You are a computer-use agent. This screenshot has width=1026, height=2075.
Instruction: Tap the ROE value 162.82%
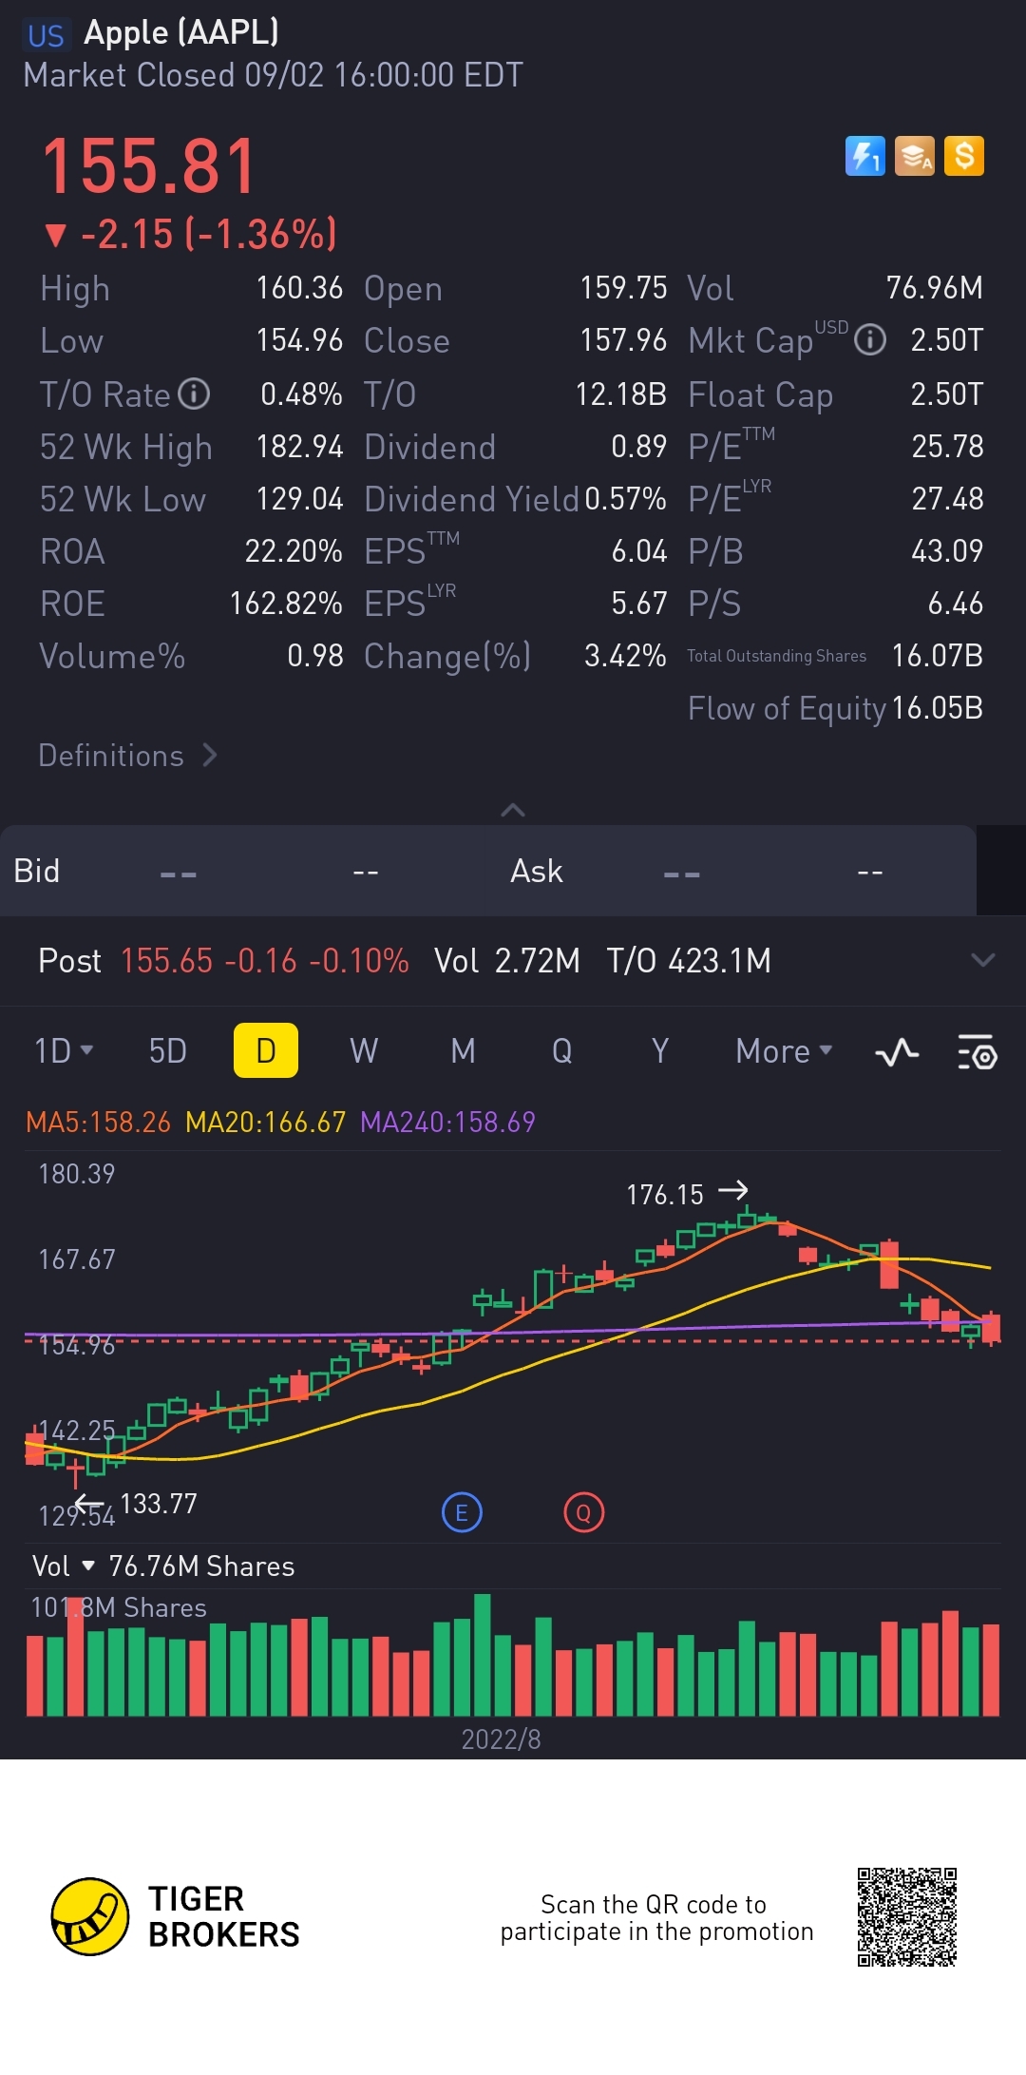point(286,604)
